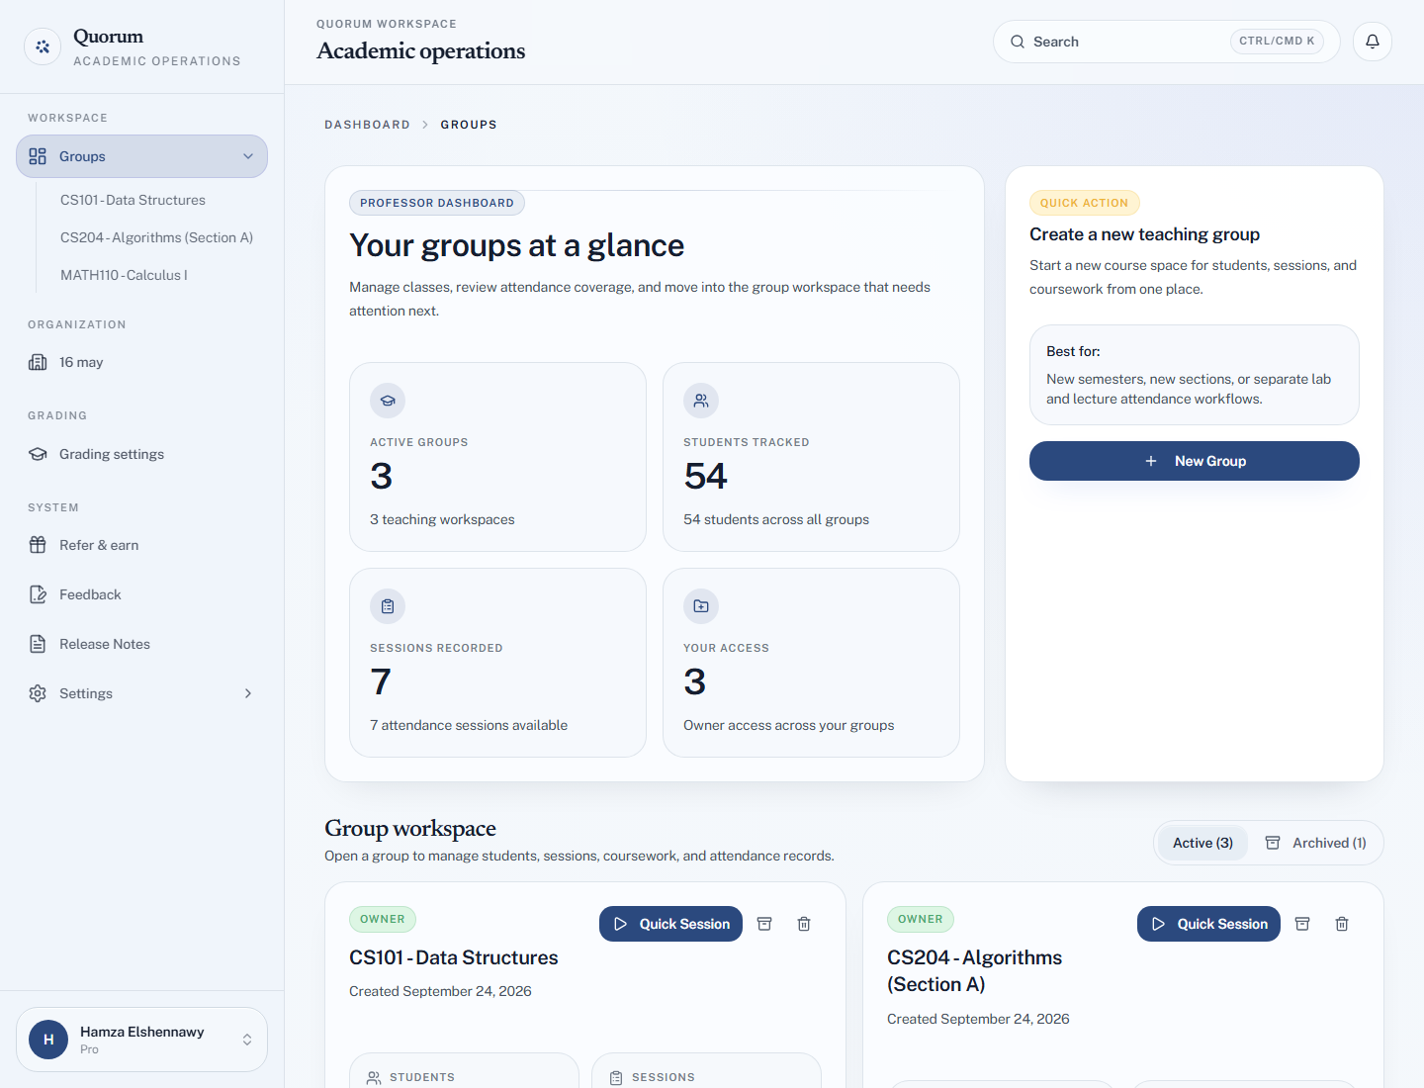Start Quick Session for CS204 - Algorithms
This screenshot has height=1088, width=1424.
pyautogui.click(x=1208, y=924)
